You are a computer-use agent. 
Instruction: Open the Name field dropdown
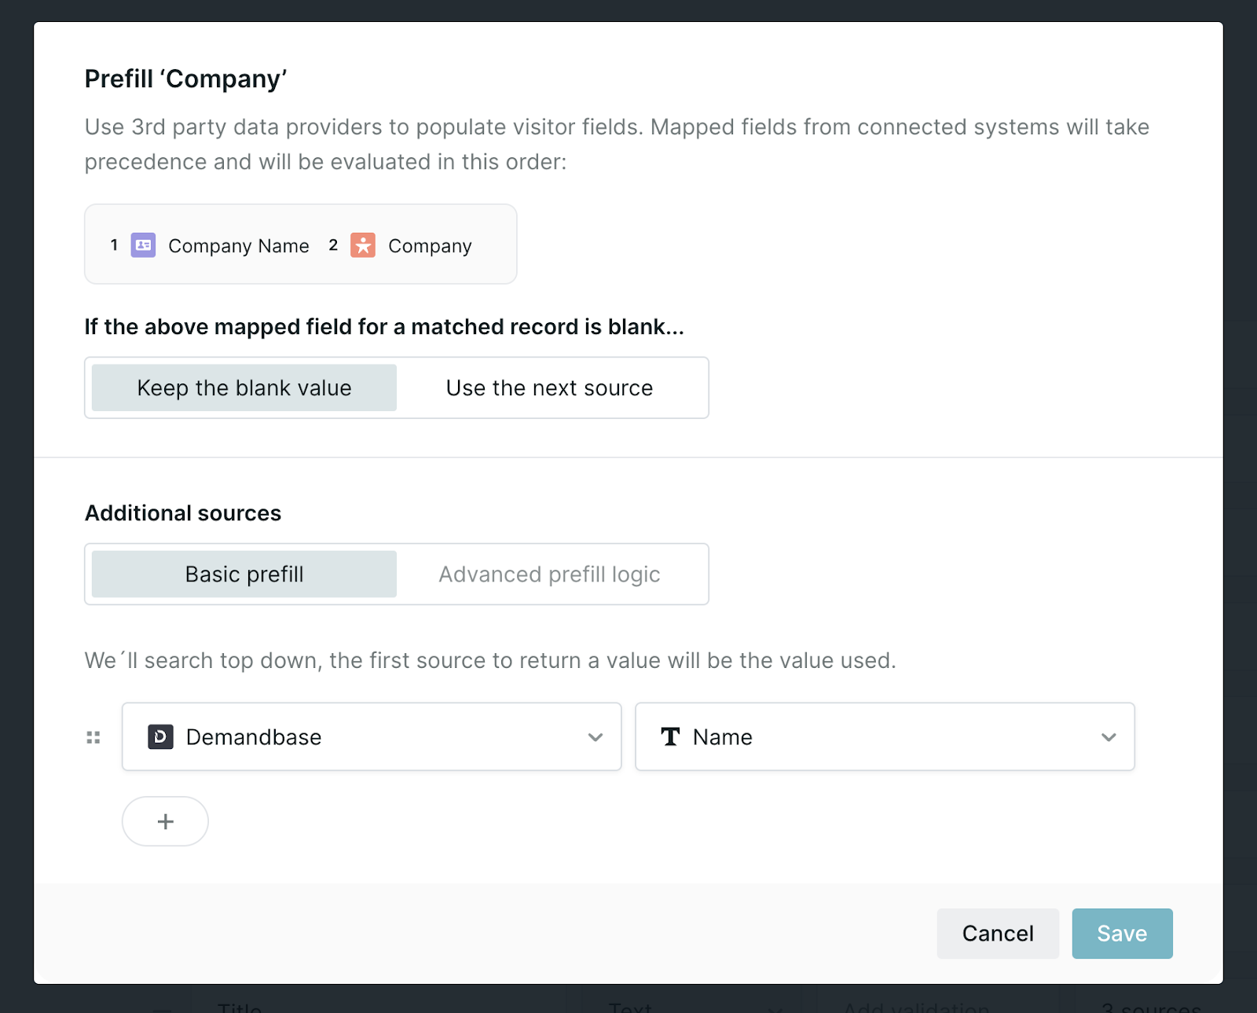point(885,736)
